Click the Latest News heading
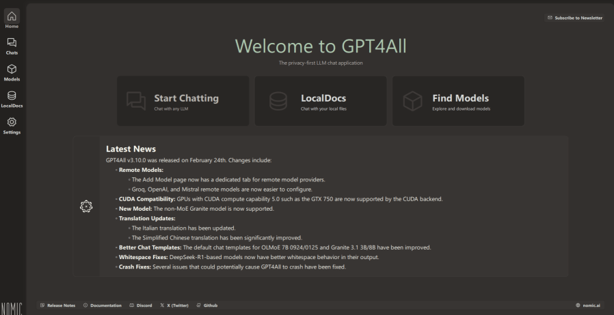Viewport: 614px width, 315px height. pos(131,149)
